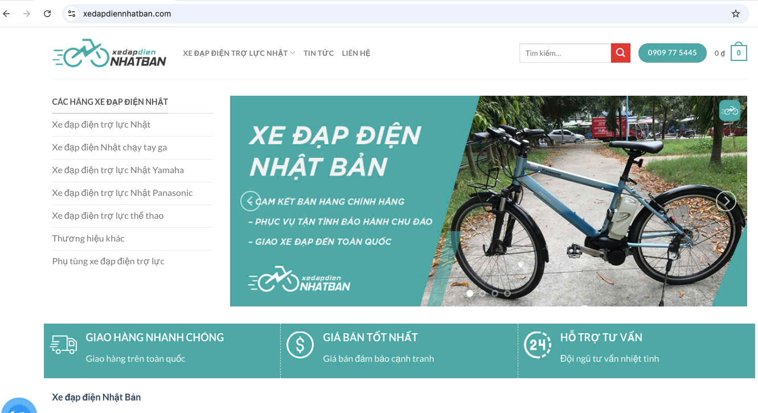This screenshot has height=413, width=758.
Task: Open Phụ tùng xe đạp điện trợ lực
Action: click(108, 261)
